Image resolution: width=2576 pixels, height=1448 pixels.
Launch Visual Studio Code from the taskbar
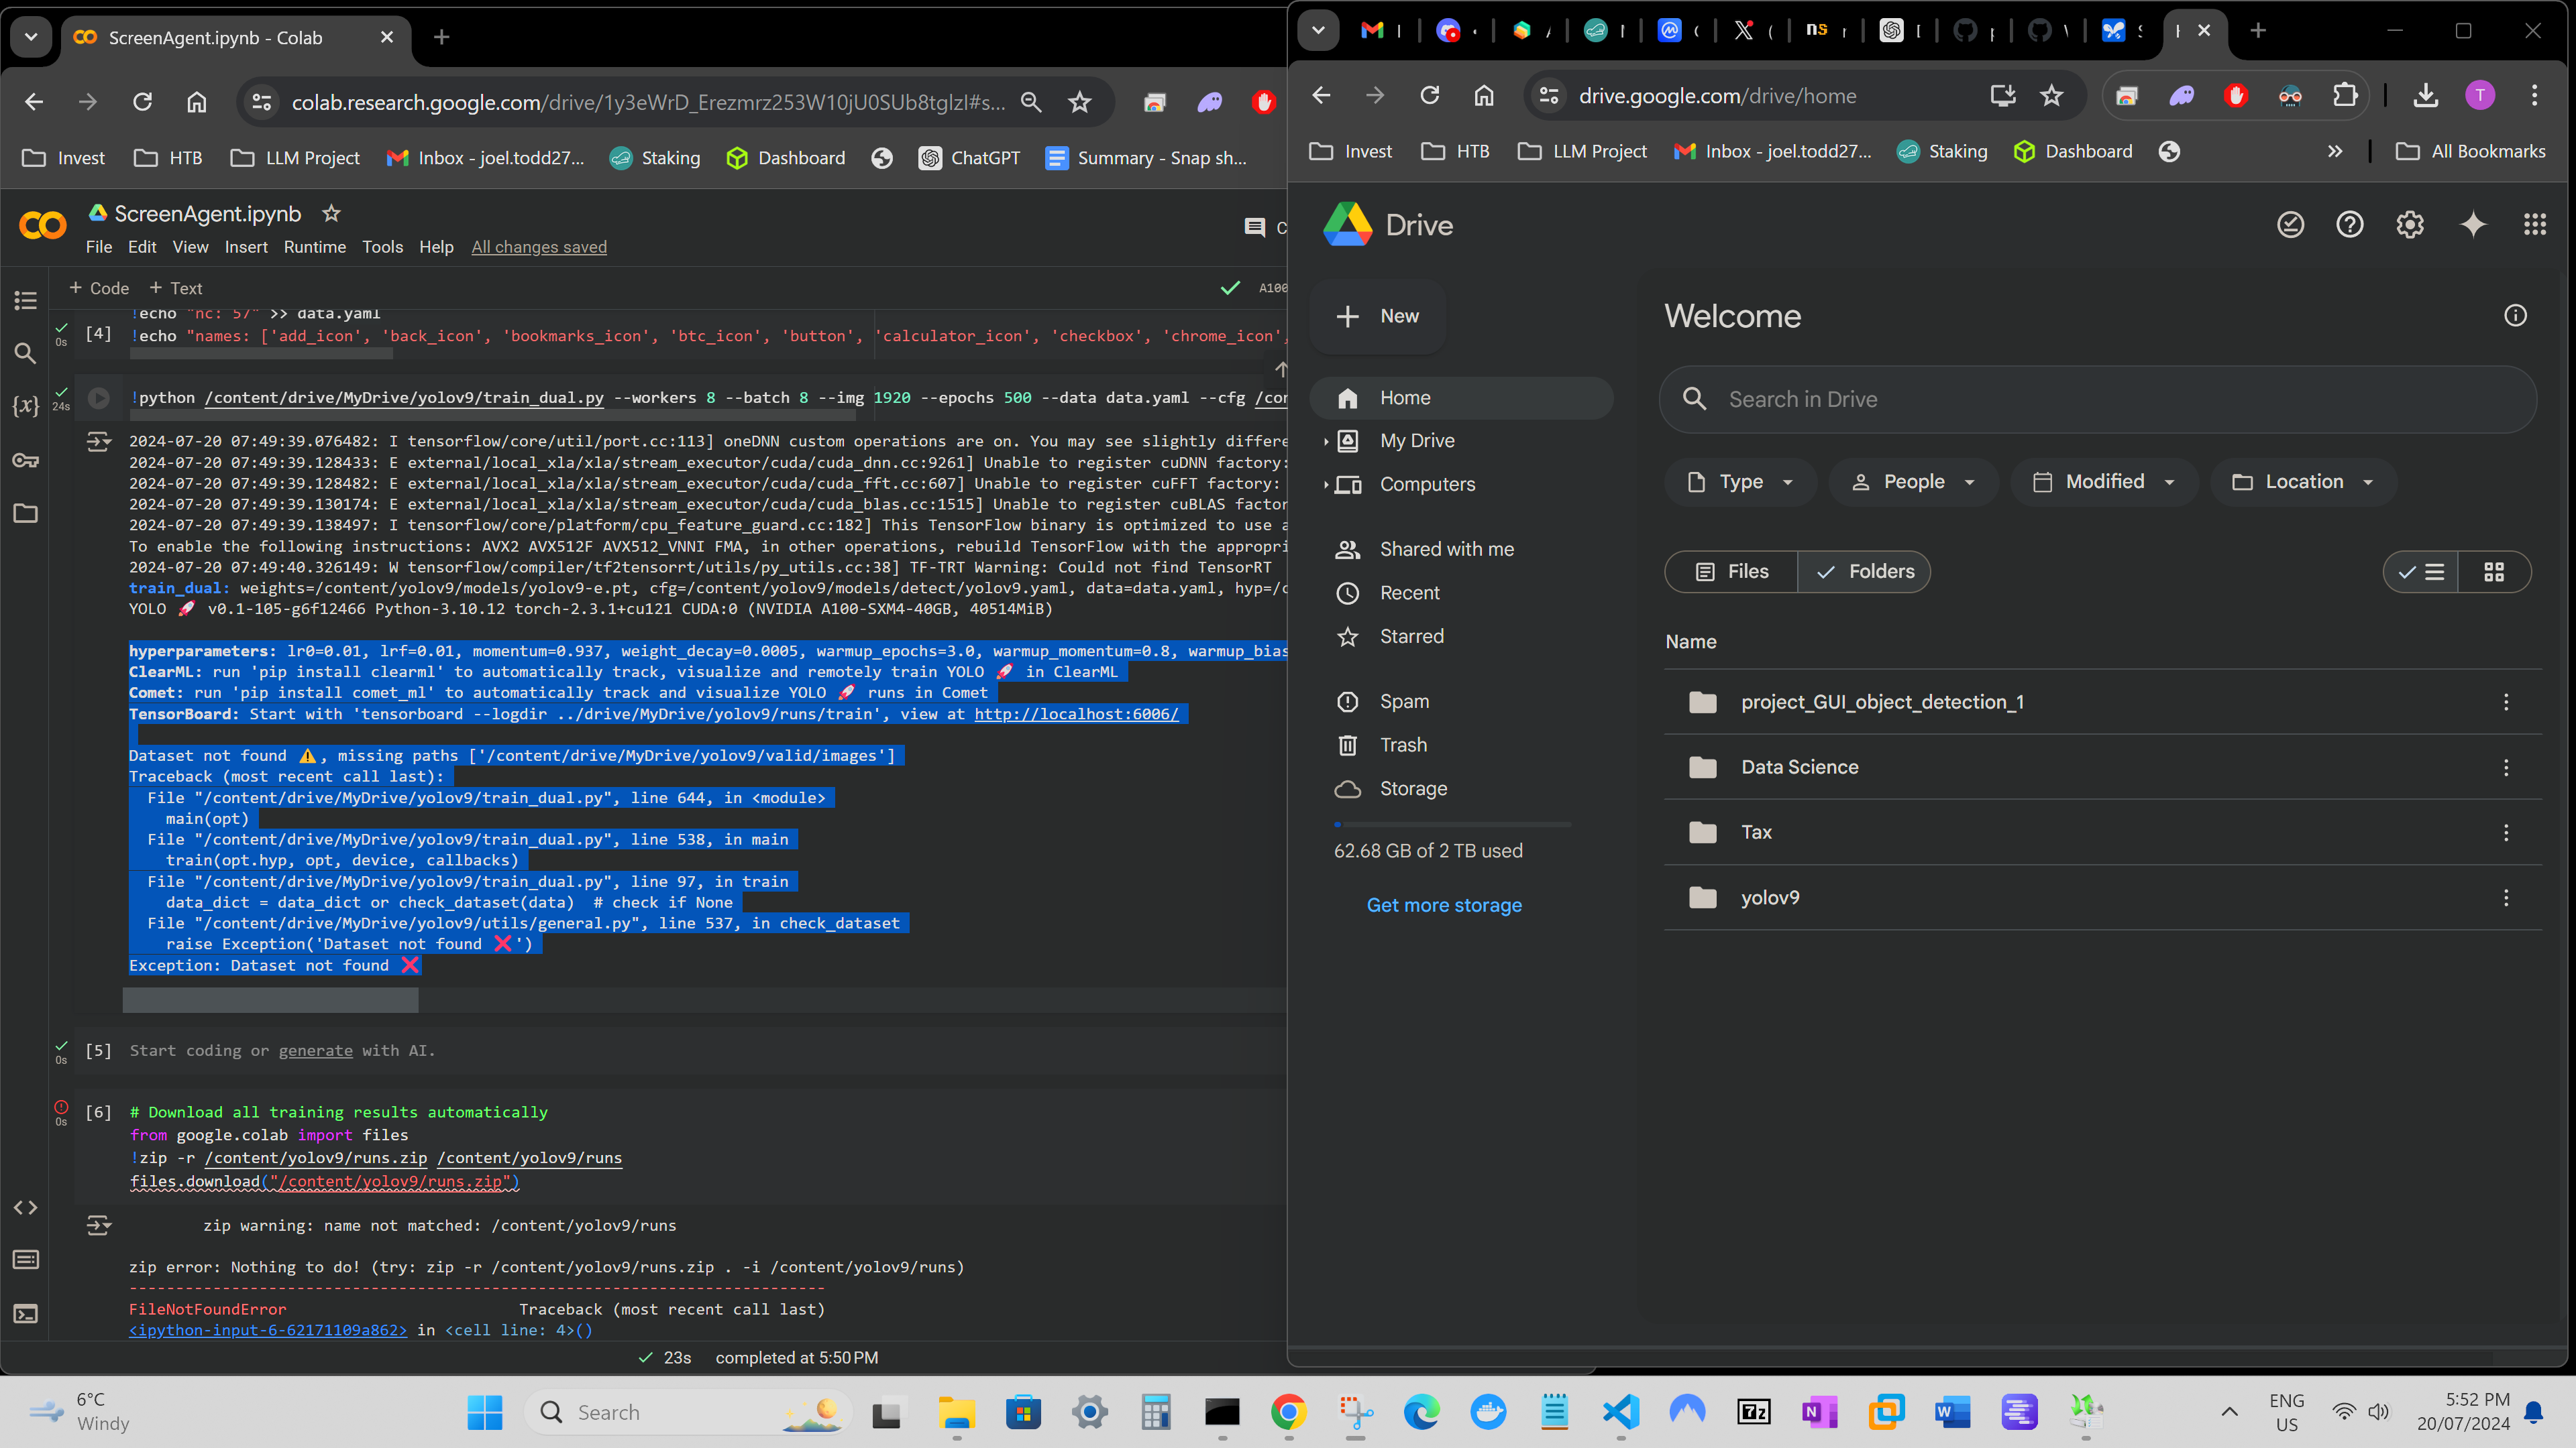coord(1620,1412)
